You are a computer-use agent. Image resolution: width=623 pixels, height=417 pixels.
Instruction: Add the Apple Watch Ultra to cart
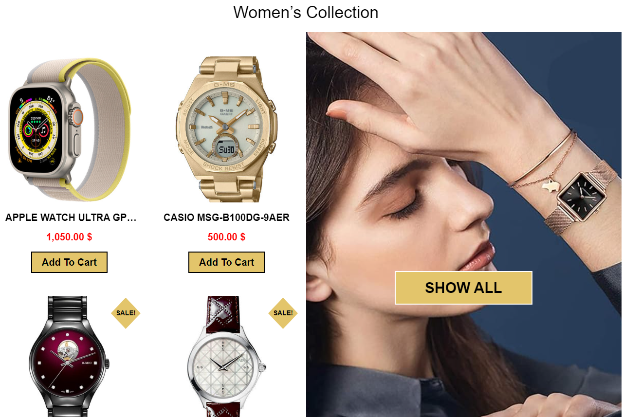(69, 262)
